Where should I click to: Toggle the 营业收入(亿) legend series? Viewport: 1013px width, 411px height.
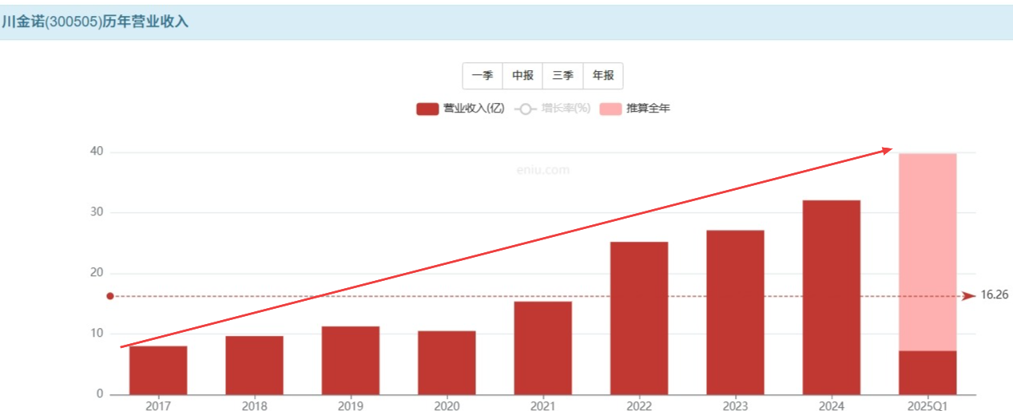[460, 109]
